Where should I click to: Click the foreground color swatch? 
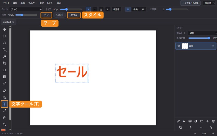[3, 130]
